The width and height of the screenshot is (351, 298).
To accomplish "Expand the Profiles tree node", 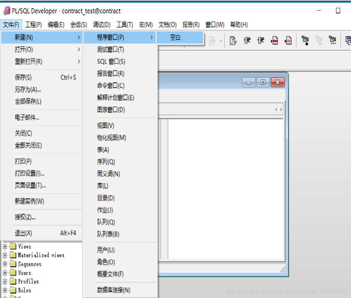I will [5, 281].
